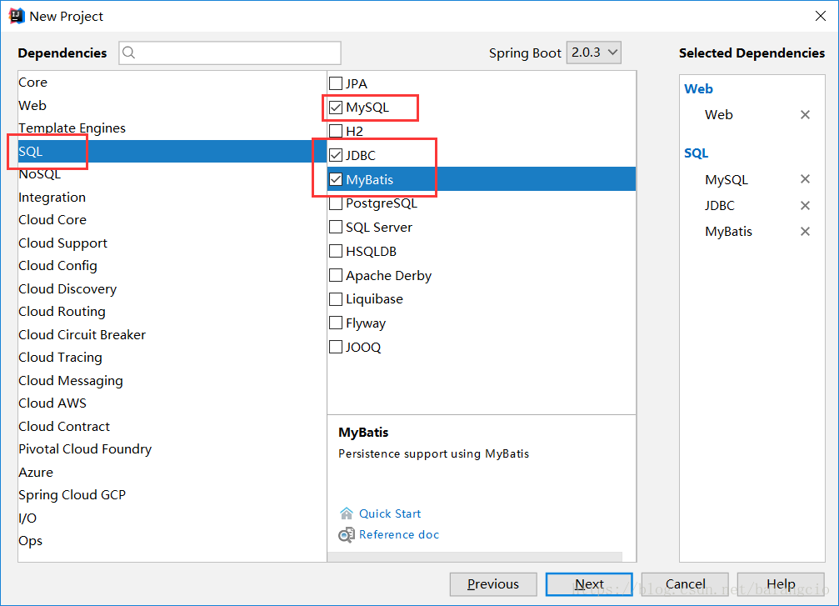Focus the Dependencies search field
Viewport: 839px width, 606px height.
tap(230, 53)
